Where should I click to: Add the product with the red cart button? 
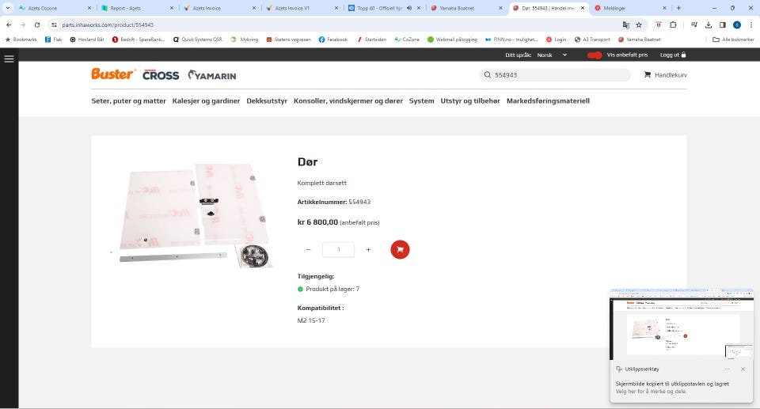[400, 249]
